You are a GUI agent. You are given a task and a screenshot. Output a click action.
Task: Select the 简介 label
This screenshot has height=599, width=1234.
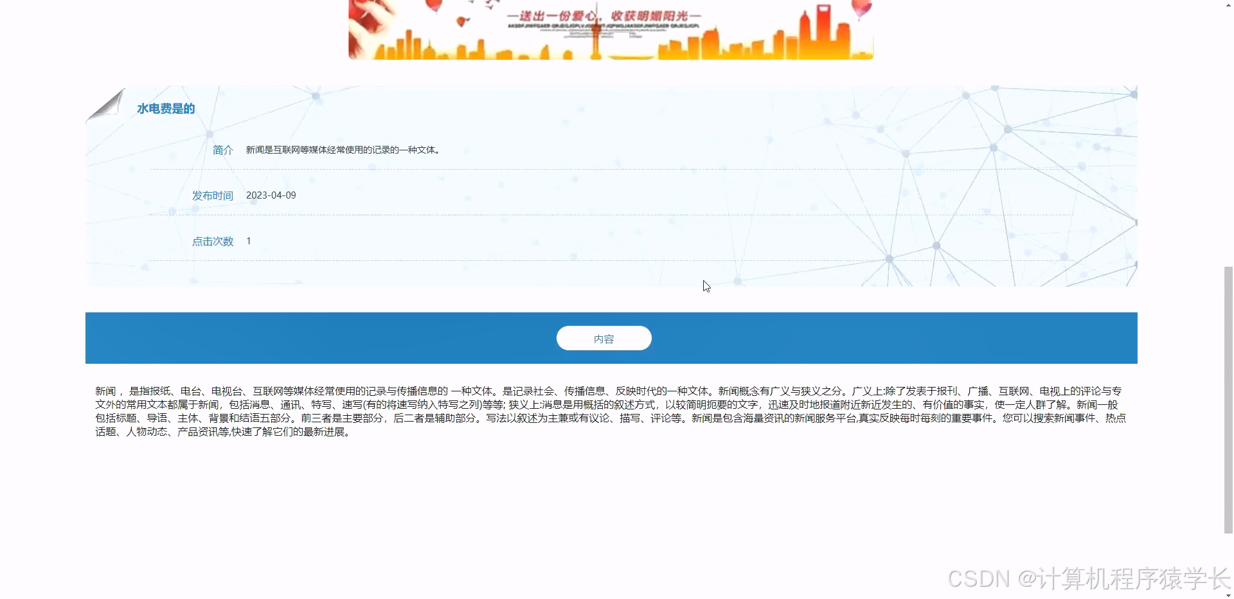click(222, 150)
